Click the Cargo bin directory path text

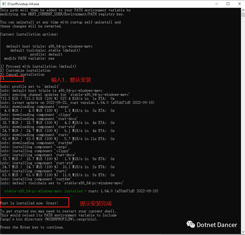pyautogui.click(x=48, y=219)
